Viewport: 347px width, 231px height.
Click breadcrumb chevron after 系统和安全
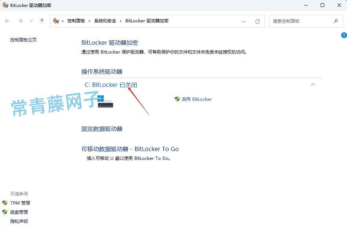(x=121, y=21)
